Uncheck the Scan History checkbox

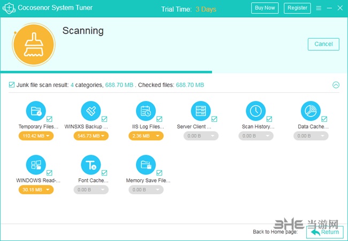(269, 119)
